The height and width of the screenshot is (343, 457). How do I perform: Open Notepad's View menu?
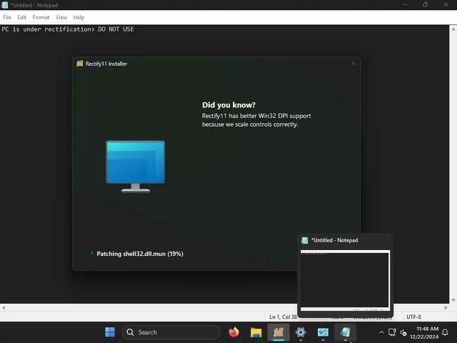61,17
